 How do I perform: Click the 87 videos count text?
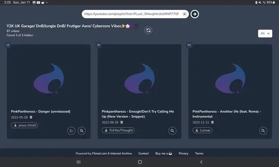click(x=13, y=31)
